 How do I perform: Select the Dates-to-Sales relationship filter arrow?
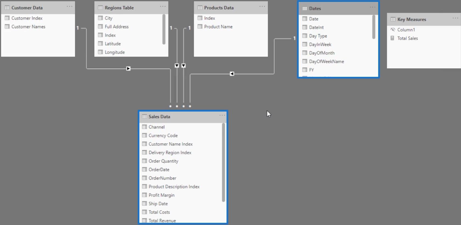[232, 74]
